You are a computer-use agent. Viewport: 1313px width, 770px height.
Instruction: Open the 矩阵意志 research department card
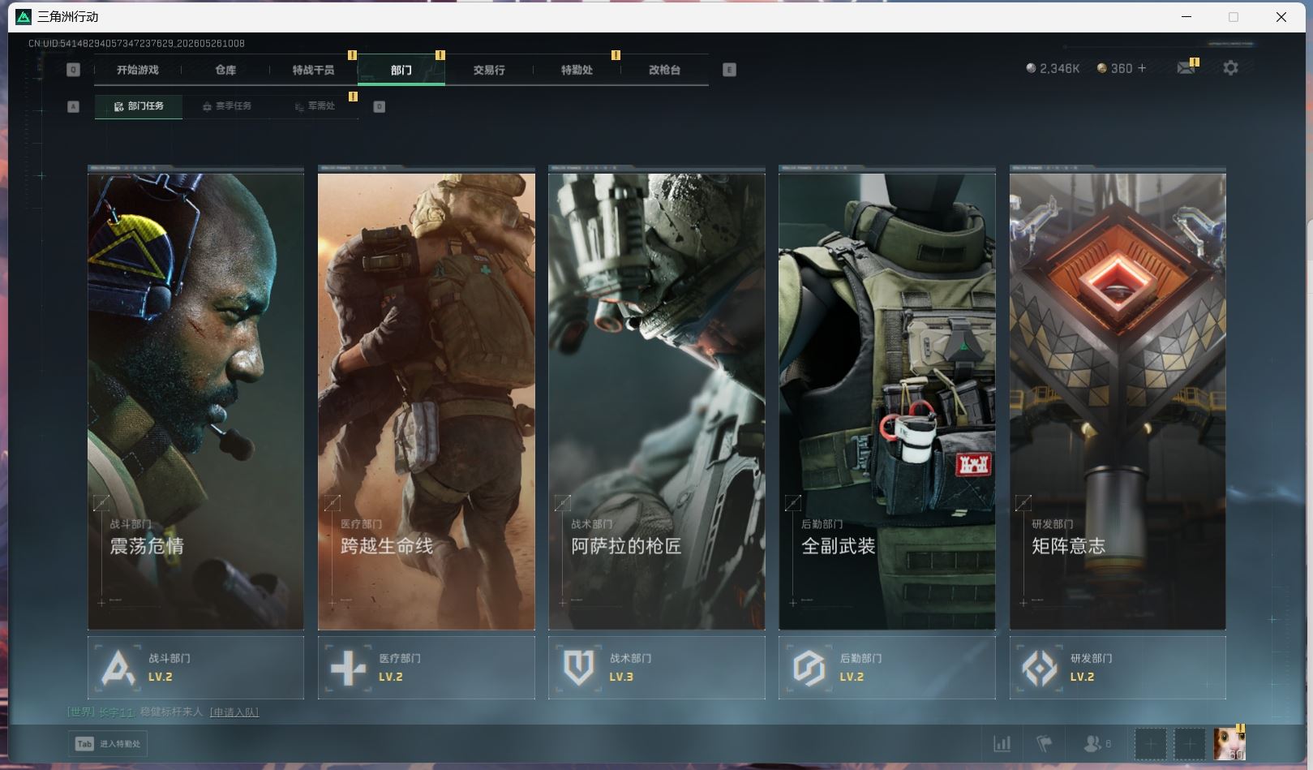pos(1118,398)
